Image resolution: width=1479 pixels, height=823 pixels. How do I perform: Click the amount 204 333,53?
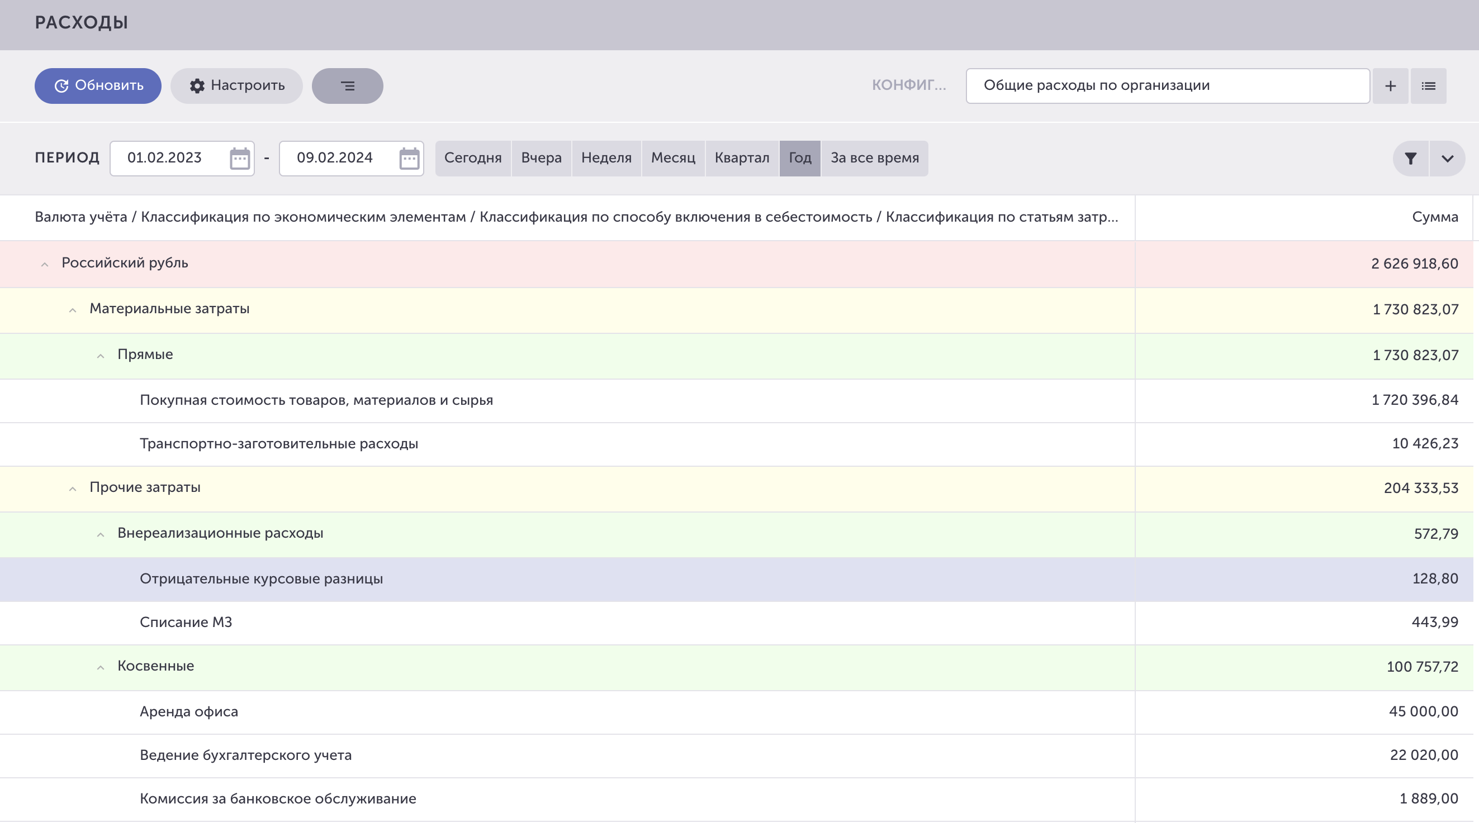coord(1421,489)
